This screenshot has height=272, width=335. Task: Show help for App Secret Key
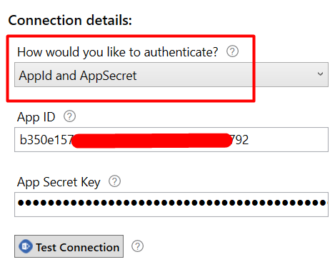(x=115, y=181)
